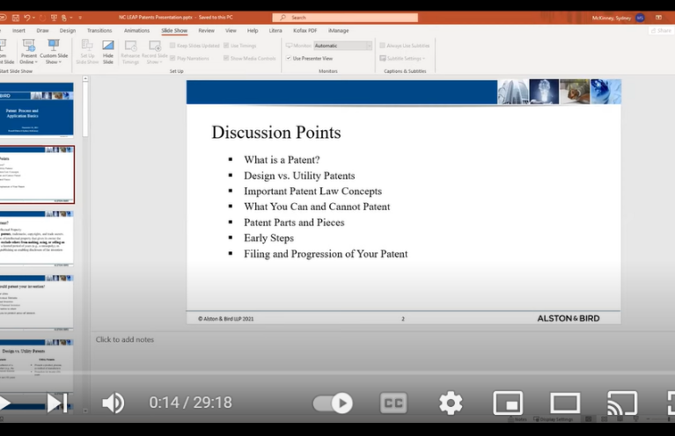Click the Set Up Slide Show icon

coord(87,46)
